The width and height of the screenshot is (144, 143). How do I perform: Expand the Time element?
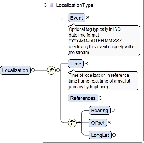(86, 64)
